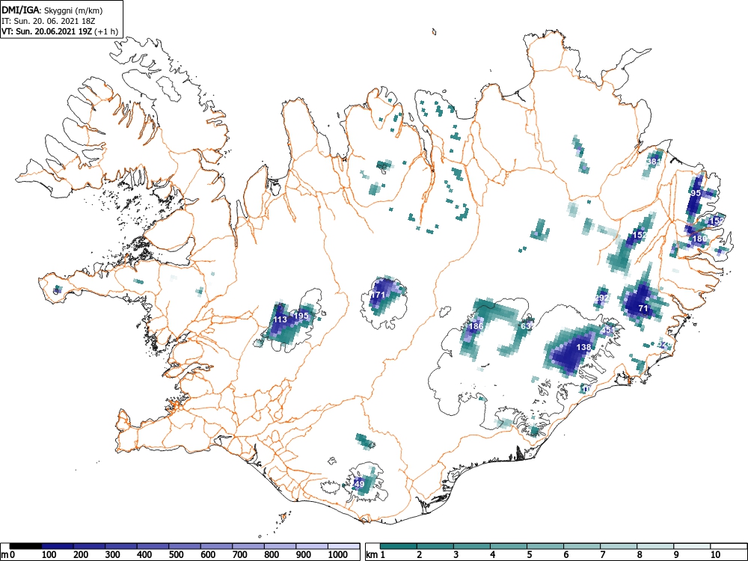Select the '5' tick label on the km legend
Viewport: 748px width, 561px height.
530,555
